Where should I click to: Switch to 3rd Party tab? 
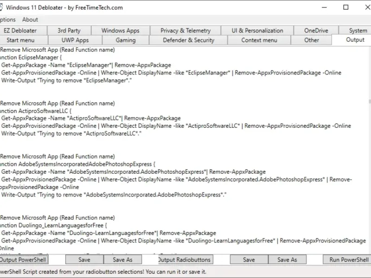69,31
